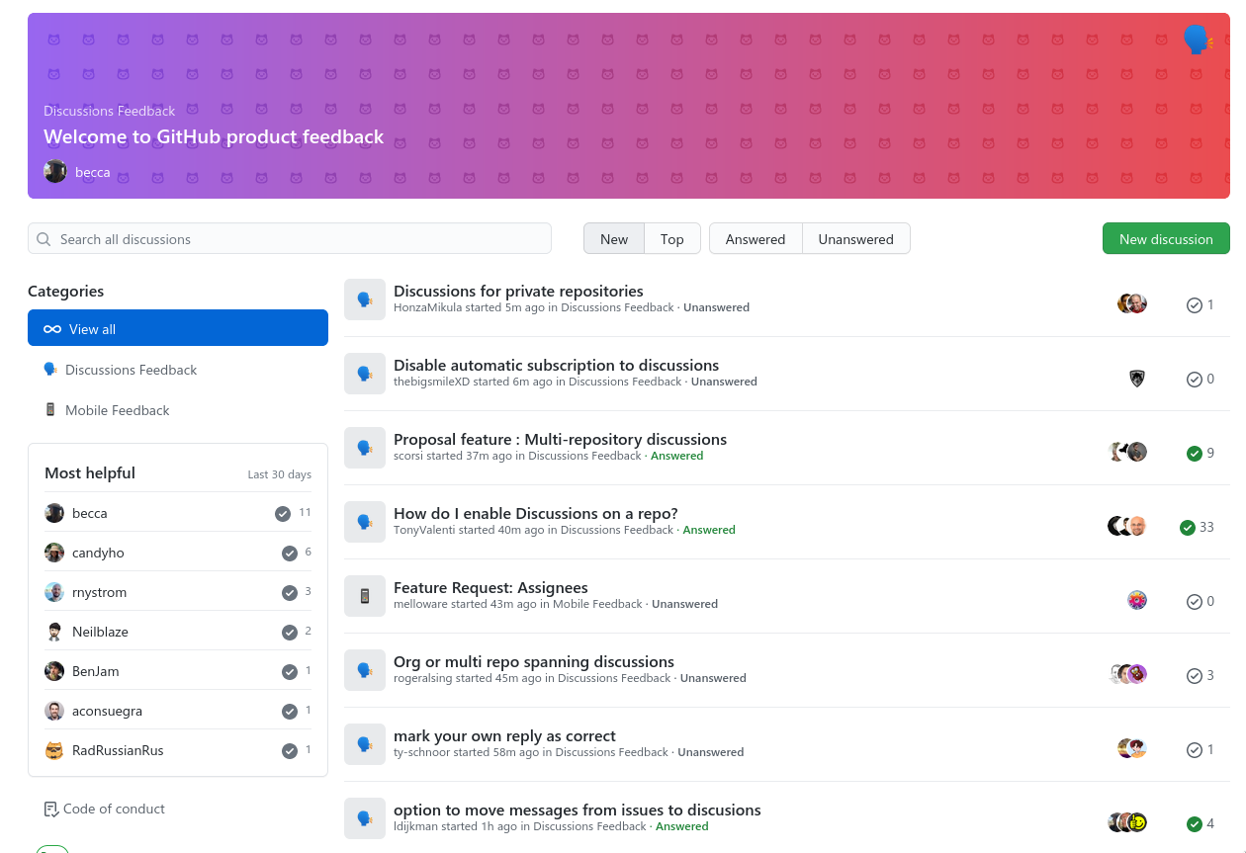This screenshot has width=1246, height=853.
Task: Filter to Unanswered discussions
Action: pos(855,239)
